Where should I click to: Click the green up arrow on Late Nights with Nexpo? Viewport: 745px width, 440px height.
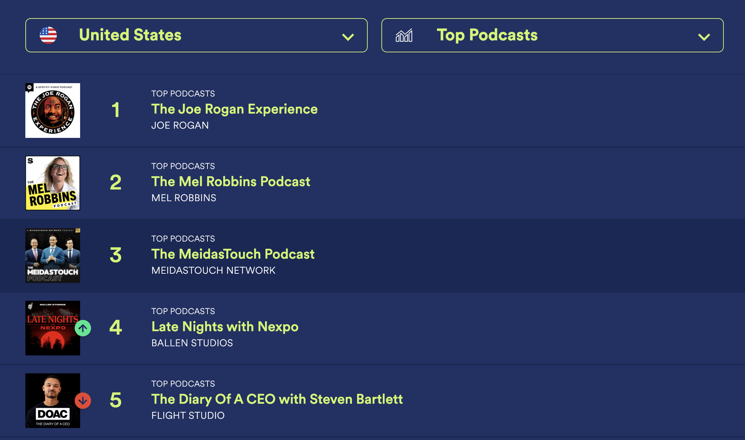[83, 328]
